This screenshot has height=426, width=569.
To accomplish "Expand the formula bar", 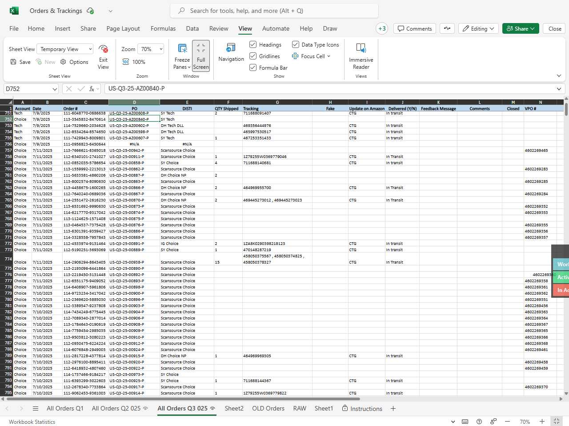I will (559, 89).
